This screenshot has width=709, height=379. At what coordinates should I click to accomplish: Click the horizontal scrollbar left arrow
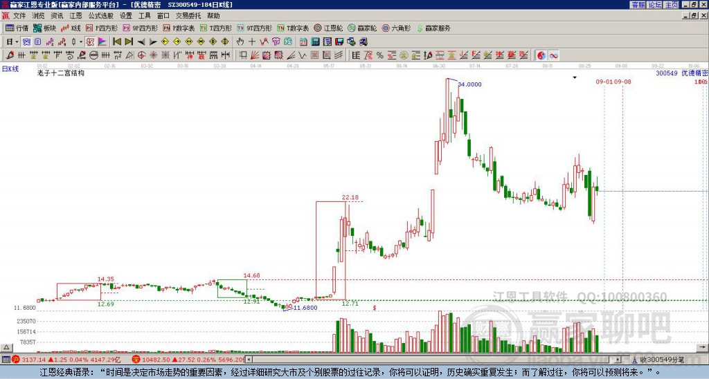[249, 360]
